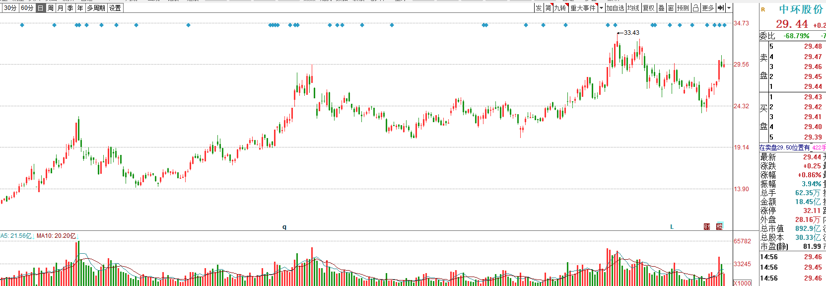Click the 叠 overlay toolbar button
This screenshot has width=826, height=286.
tap(662, 8)
